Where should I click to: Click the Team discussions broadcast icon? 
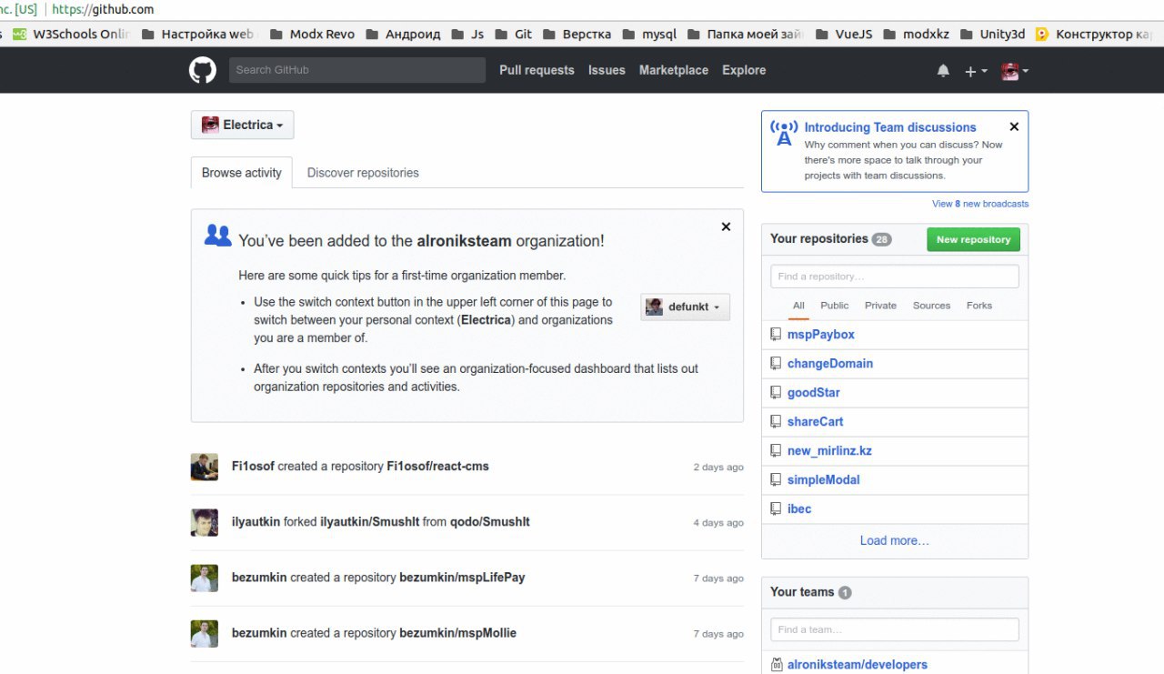[784, 133]
